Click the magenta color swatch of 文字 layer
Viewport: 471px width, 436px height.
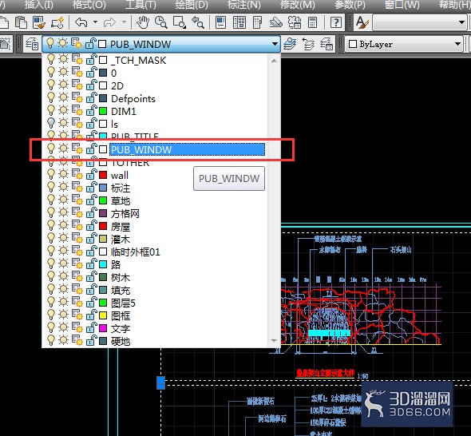[x=103, y=328]
